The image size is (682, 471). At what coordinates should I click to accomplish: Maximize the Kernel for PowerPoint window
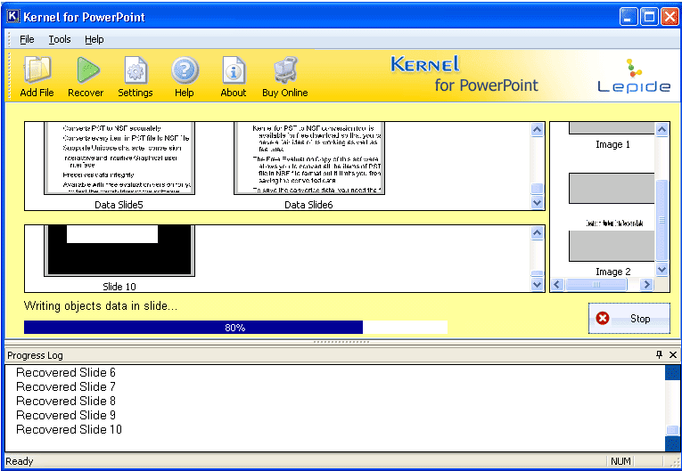(x=649, y=17)
